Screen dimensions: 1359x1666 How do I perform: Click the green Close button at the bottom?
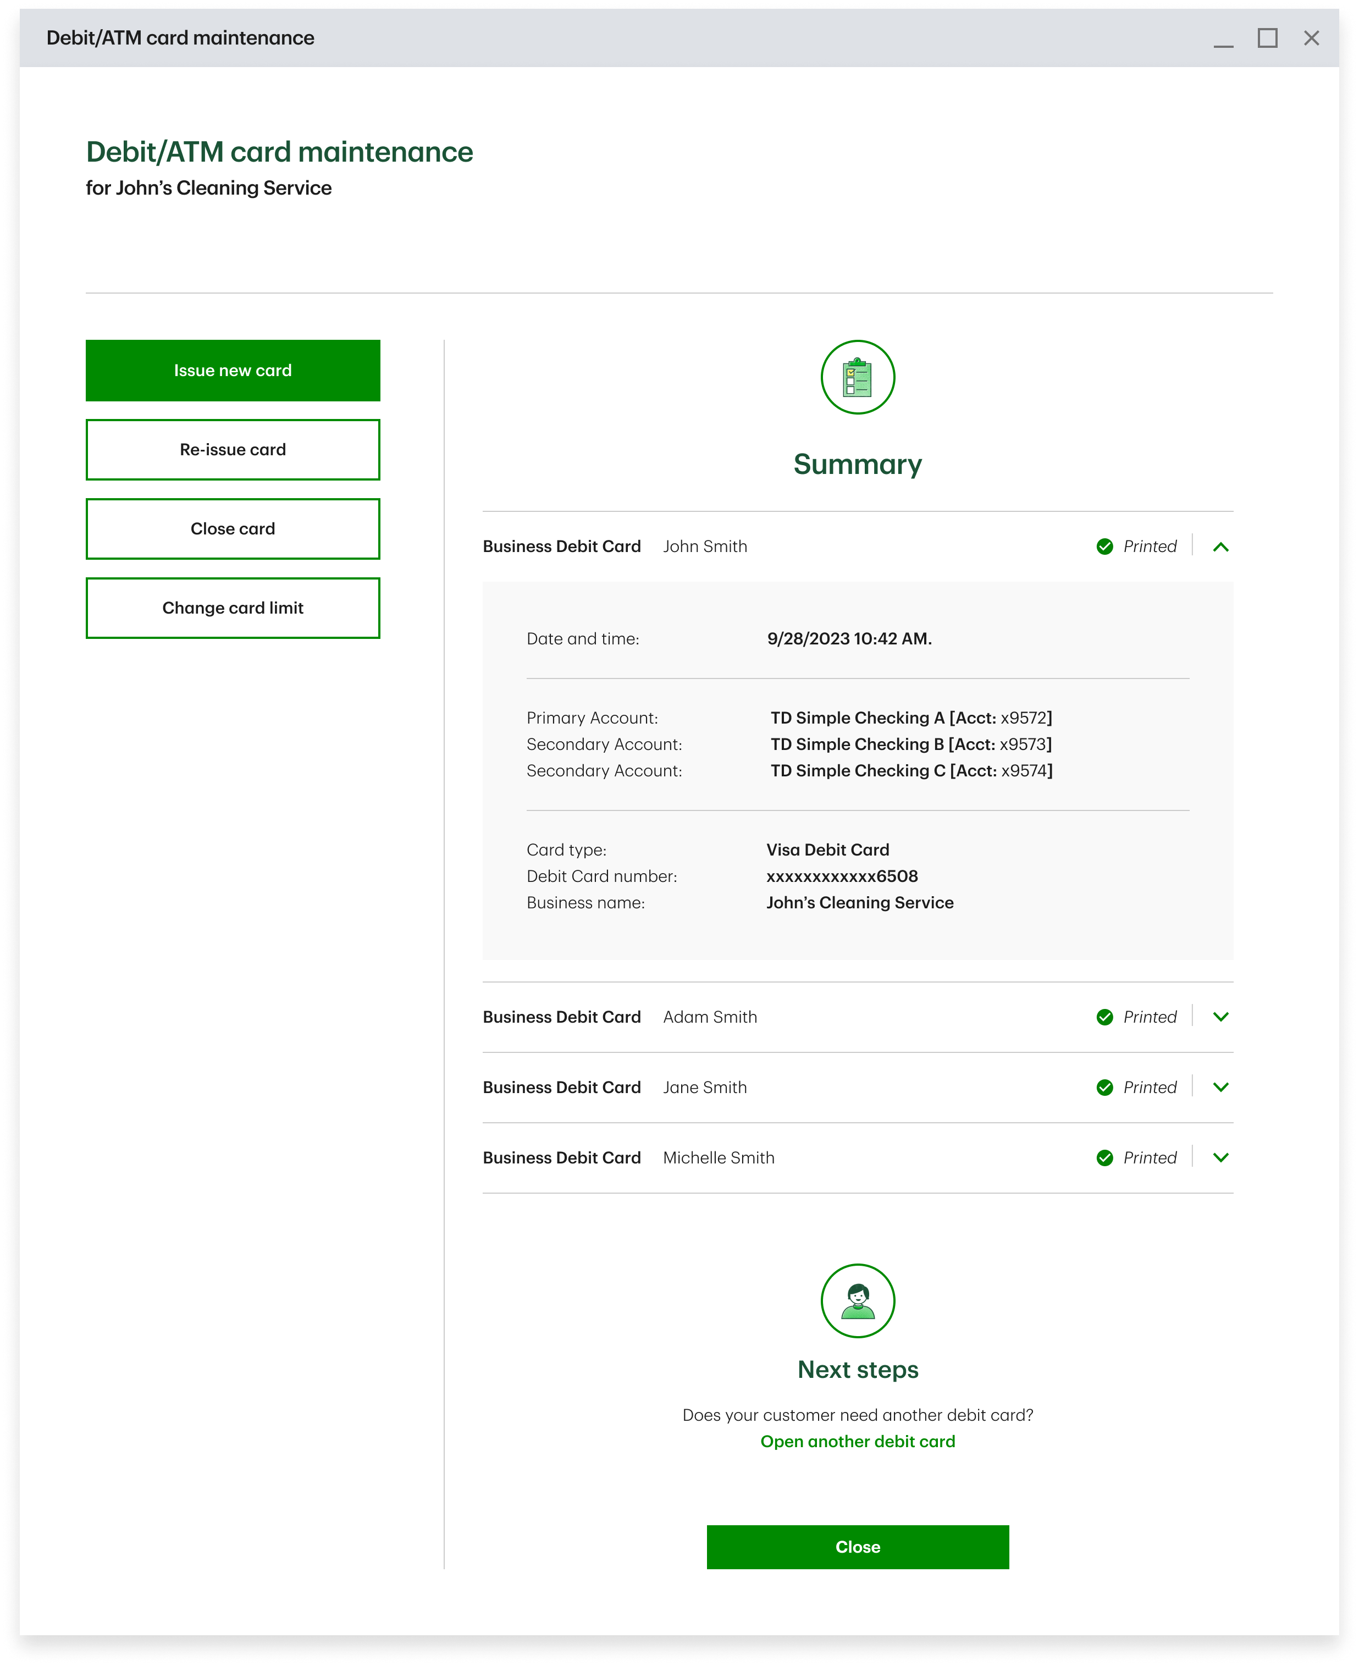(857, 1547)
